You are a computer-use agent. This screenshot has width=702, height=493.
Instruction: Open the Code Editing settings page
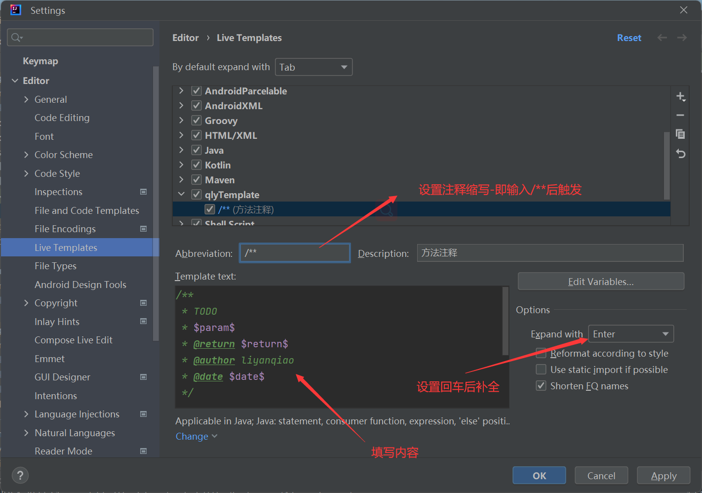(62, 118)
